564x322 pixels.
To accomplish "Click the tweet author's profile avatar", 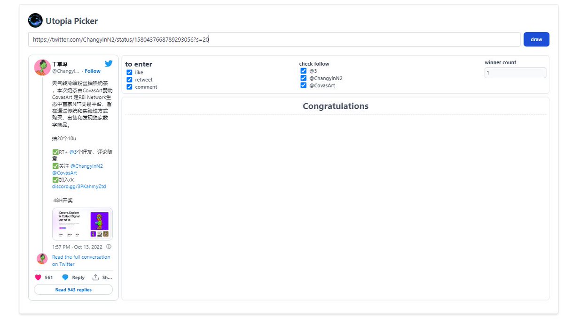I will (x=42, y=67).
